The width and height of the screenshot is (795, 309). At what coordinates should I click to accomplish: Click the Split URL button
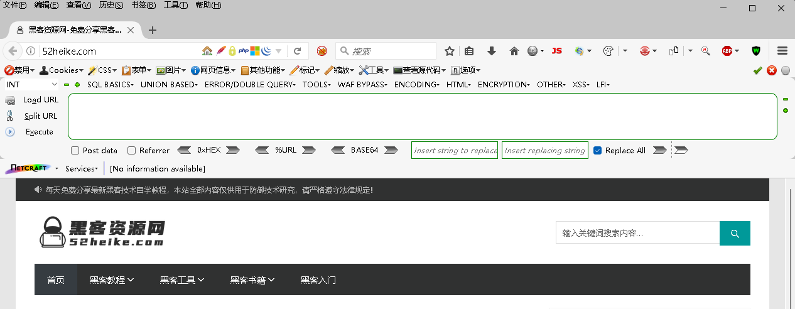pyautogui.click(x=40, y=116)
